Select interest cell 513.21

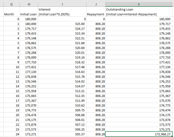point(62,91)
